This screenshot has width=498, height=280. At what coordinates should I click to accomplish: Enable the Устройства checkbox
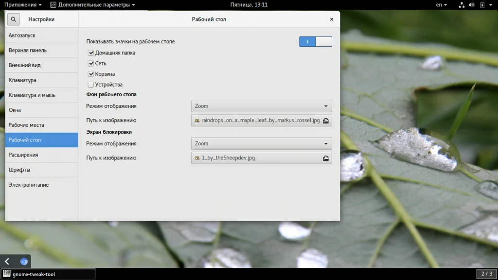[91, 85]
